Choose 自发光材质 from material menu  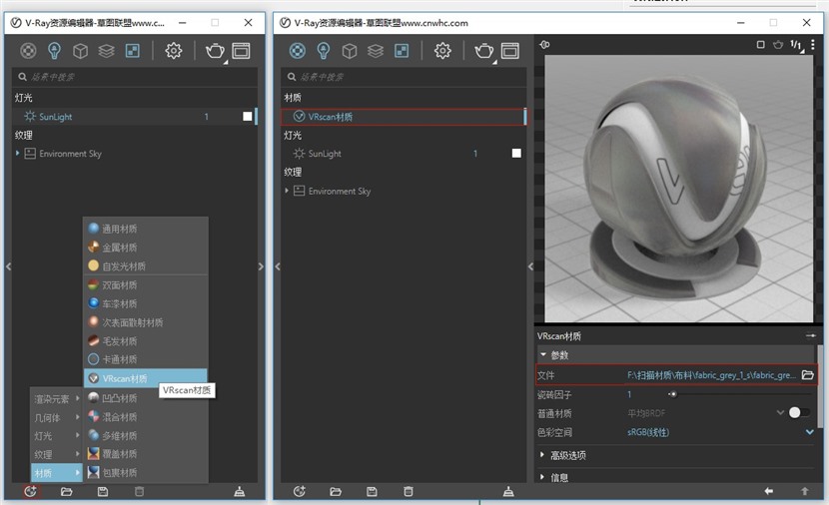pyautogui.click(x=146, y=265)
